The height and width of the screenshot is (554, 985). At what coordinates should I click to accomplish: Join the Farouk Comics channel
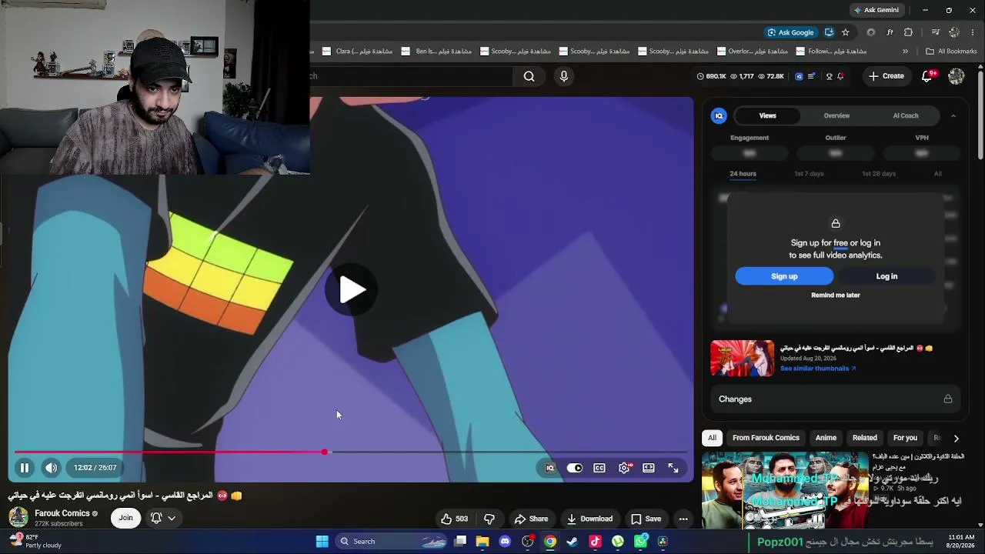click(125, 518)
